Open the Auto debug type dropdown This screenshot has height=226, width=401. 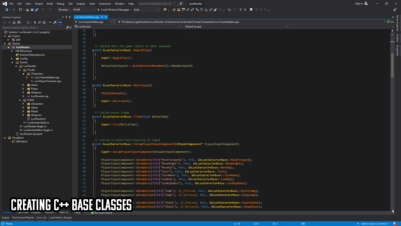(146, 10)
